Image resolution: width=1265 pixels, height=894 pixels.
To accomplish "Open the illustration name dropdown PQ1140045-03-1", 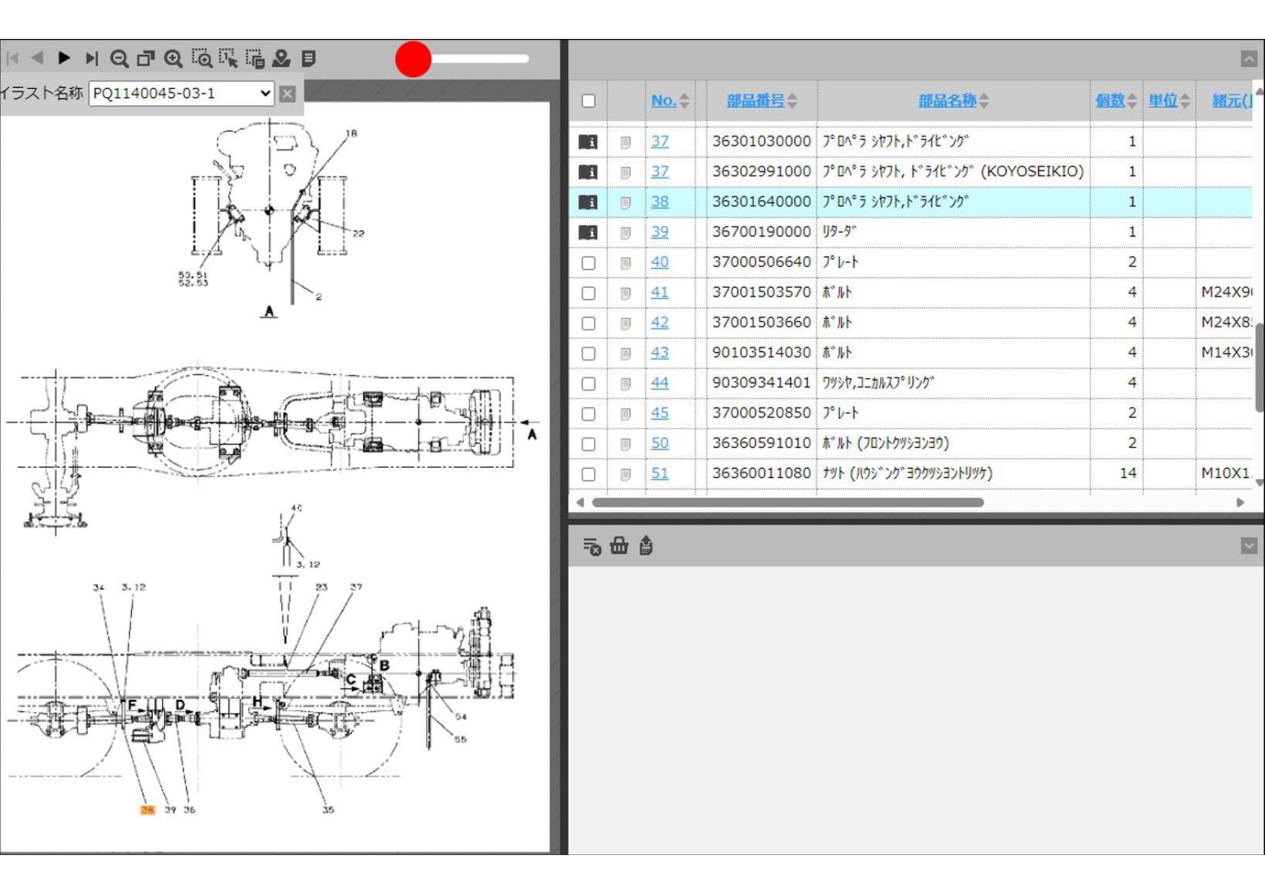I will 181,93.
